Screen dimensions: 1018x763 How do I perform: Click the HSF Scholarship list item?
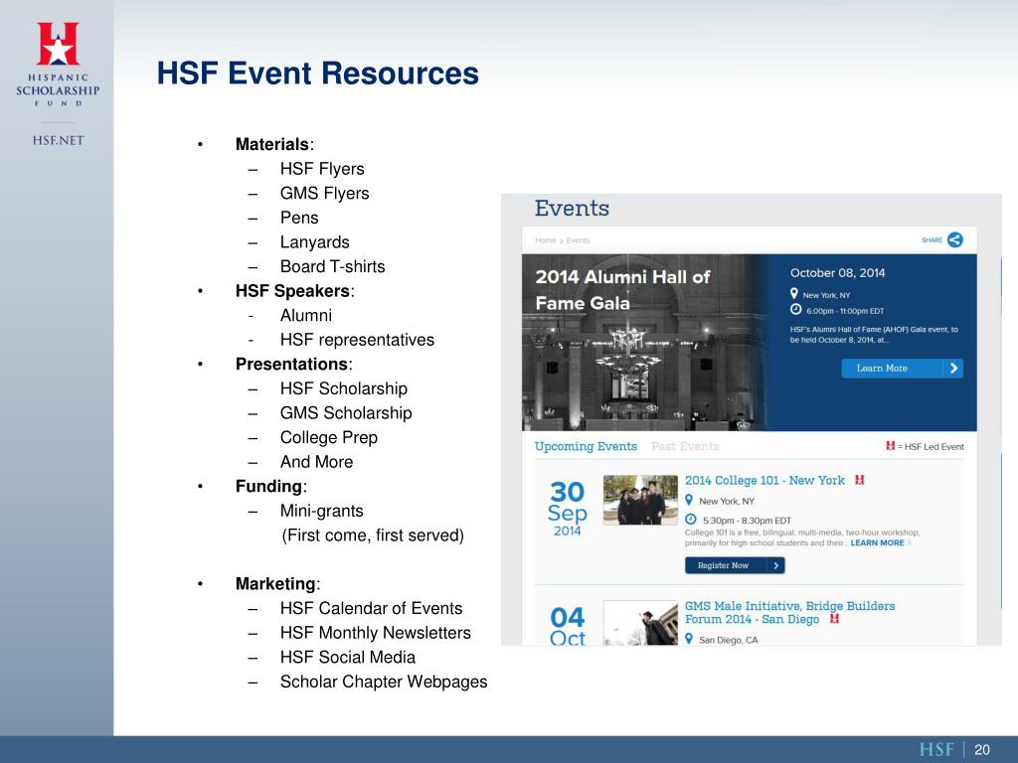tap(343, 388)
